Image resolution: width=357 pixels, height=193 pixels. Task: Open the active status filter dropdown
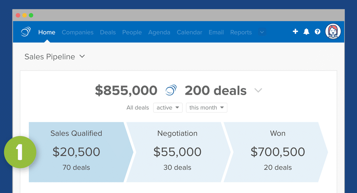(168, 108)
